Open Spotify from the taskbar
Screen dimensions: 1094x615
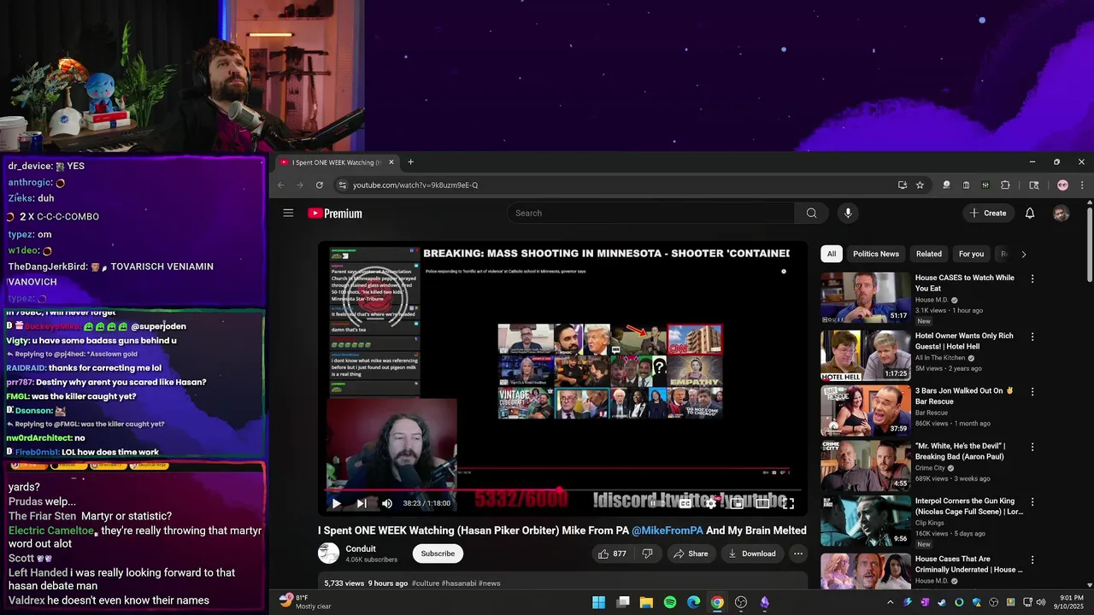[x=670, y=602]
